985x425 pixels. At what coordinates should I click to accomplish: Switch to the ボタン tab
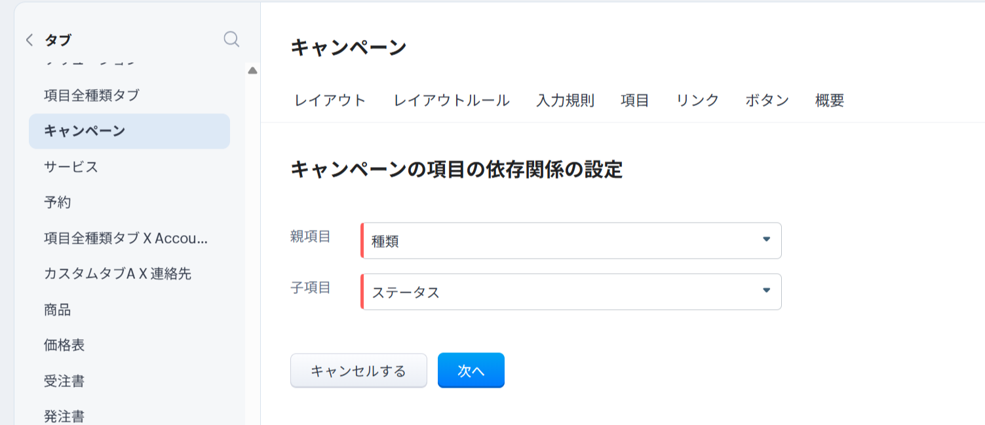coord(767,101)
